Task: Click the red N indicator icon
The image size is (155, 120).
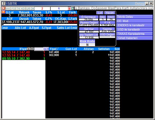Action: 69,8
